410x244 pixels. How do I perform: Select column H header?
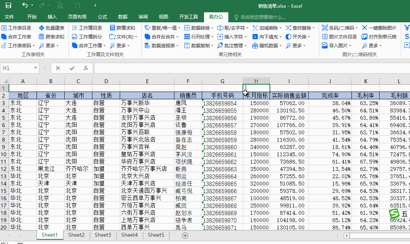(256, 81)
